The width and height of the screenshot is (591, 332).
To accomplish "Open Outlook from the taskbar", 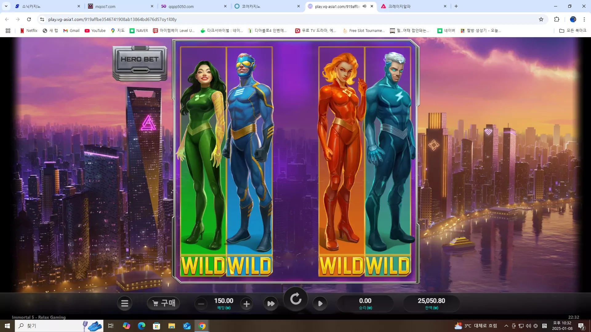I will (187, 326).
